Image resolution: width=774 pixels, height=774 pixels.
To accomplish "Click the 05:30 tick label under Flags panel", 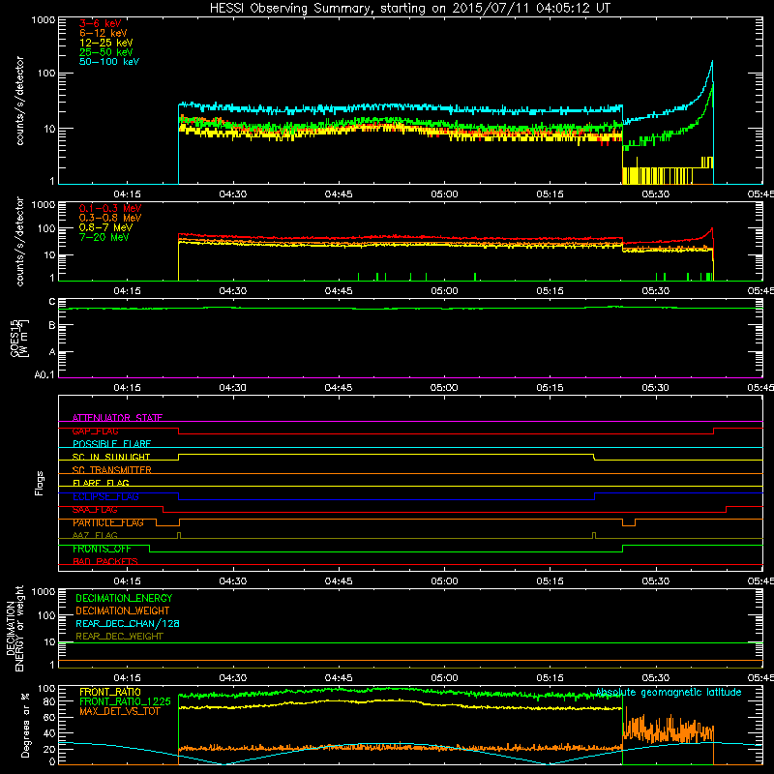I will click(x=656, y=581).
